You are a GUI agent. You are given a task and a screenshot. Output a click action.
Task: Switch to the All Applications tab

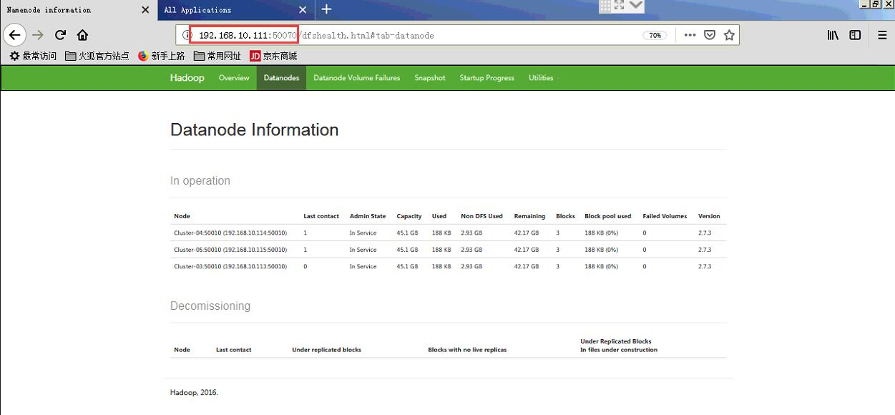click(236, 10)
